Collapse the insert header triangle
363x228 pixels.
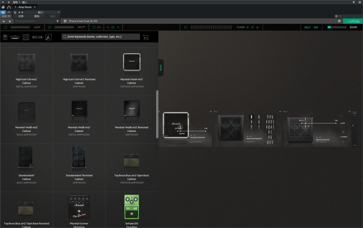click(x=3, y=2)
